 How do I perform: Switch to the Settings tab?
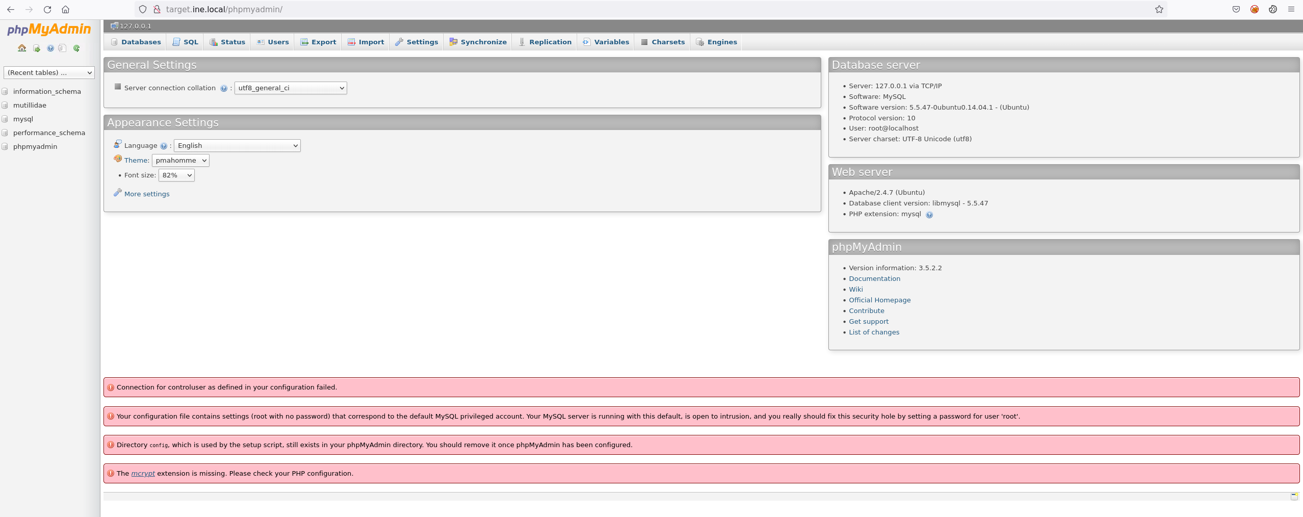point(416,42)
